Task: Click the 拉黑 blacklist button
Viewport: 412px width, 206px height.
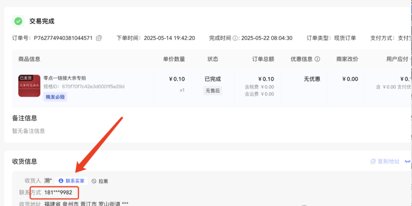Action: click(x=100, y=181)
